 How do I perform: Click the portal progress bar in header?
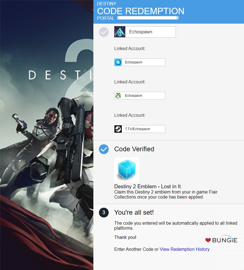148,18
